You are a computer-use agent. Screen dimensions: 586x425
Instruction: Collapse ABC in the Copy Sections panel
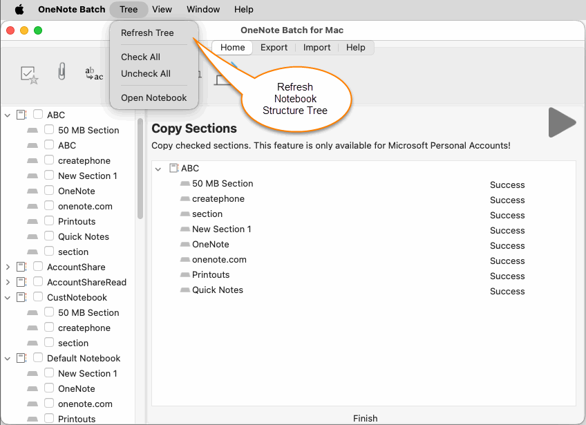pyautogui.click(x=158, y=168)
